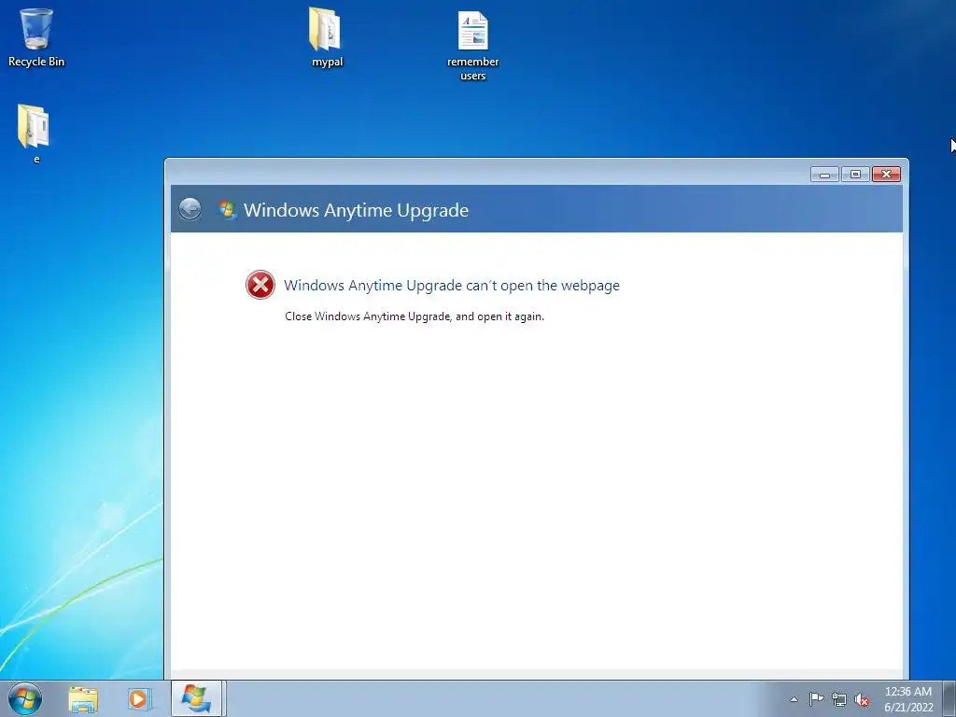Open the muted volume tray icon
This screenshot has width=956, height=717.
(862, 700)
